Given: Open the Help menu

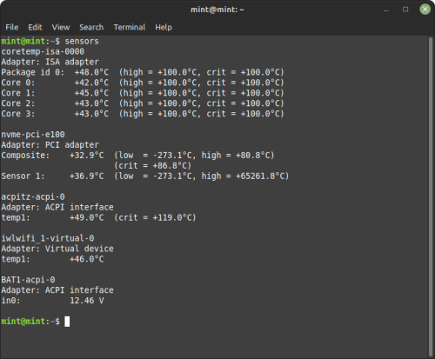Looking at the screenshot, I should point(164,27).
